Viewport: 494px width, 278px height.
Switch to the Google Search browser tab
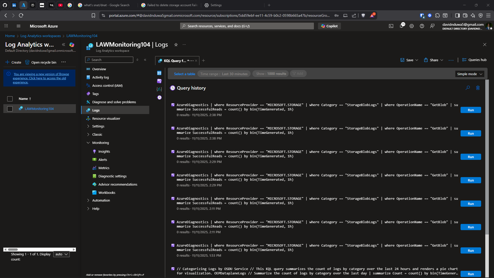point(107,5)
